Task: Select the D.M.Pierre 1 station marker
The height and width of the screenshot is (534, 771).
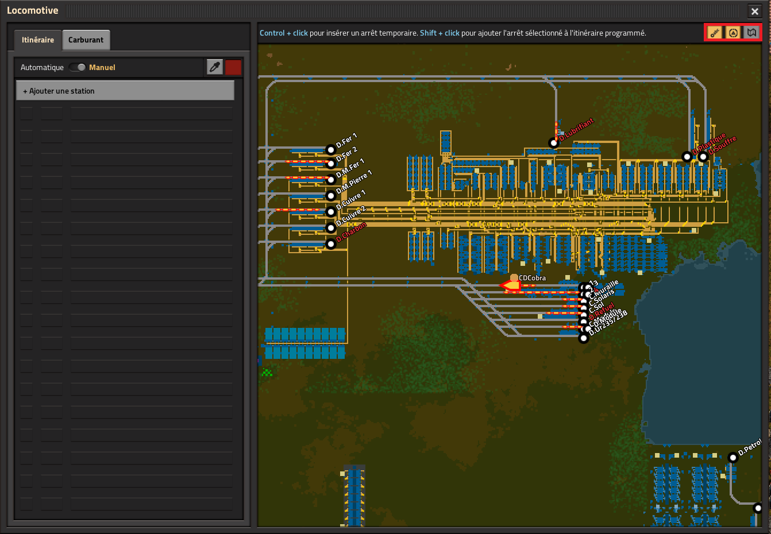Action: click(x=331, y=196)
